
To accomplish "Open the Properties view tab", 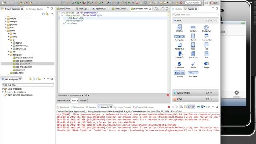I will coord(78,107).
